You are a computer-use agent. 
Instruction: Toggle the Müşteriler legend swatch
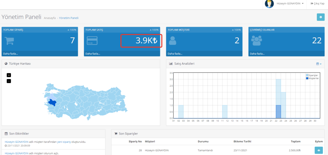pos(307,78)
